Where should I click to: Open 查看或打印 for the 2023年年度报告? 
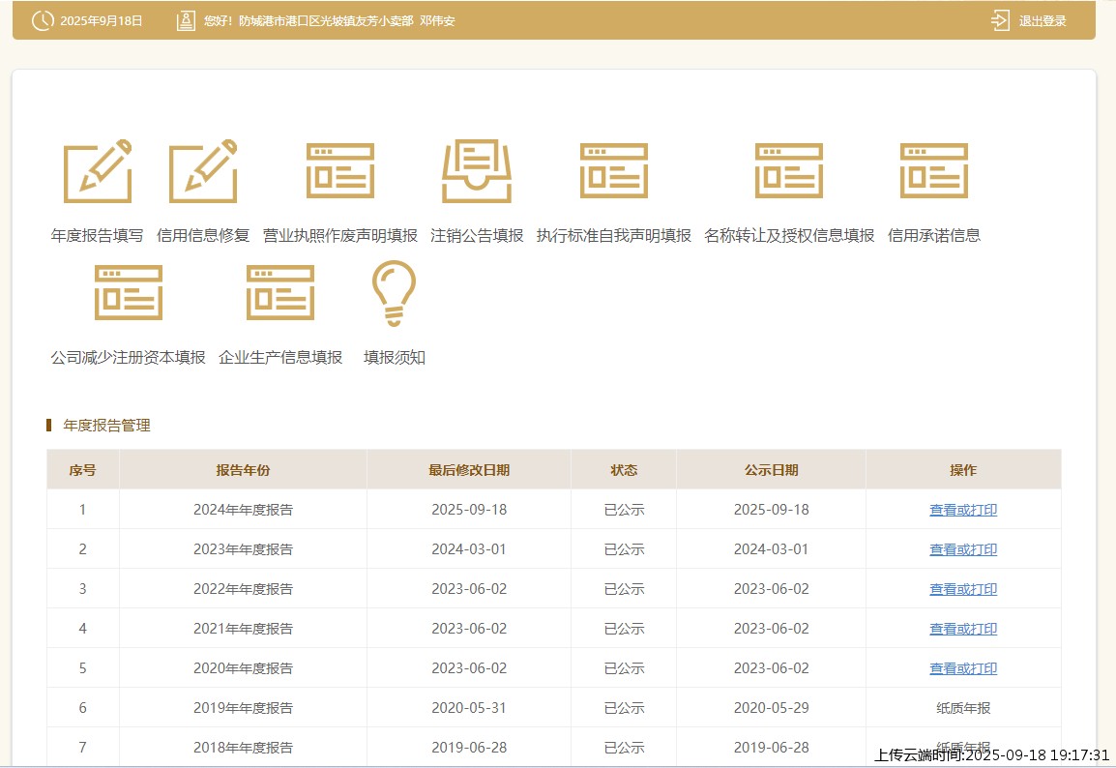[963, 549]
